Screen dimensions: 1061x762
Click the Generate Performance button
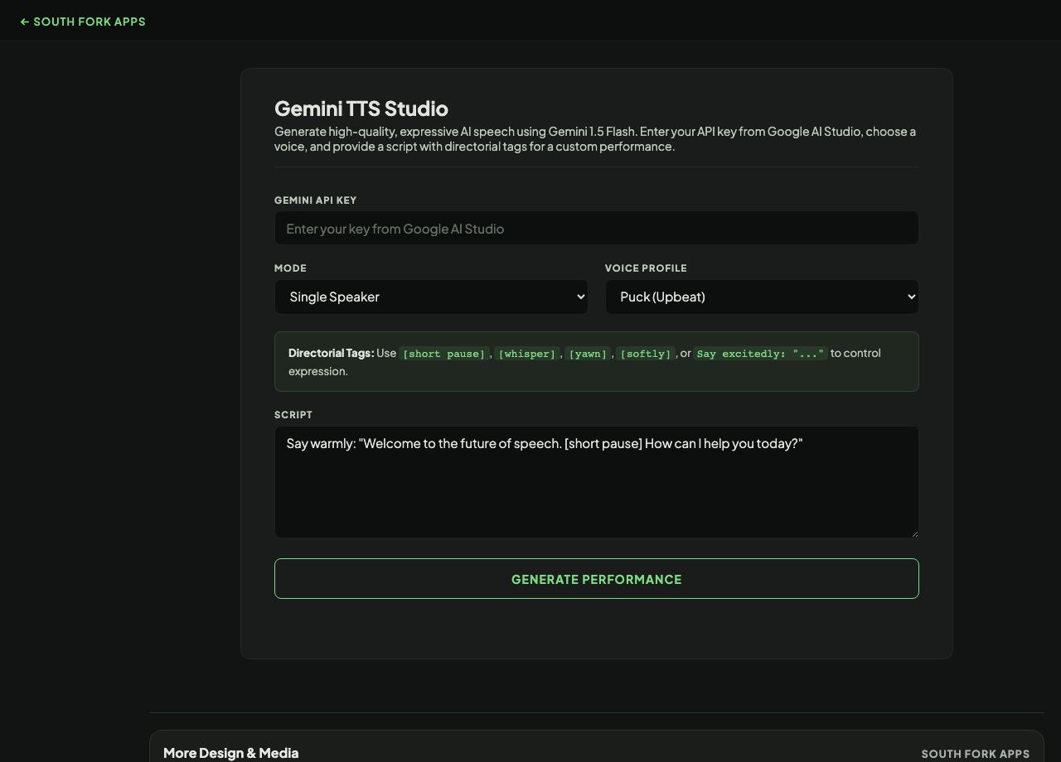tap(596, 578)
